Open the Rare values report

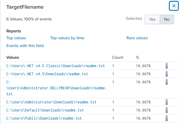pos(137,38)
